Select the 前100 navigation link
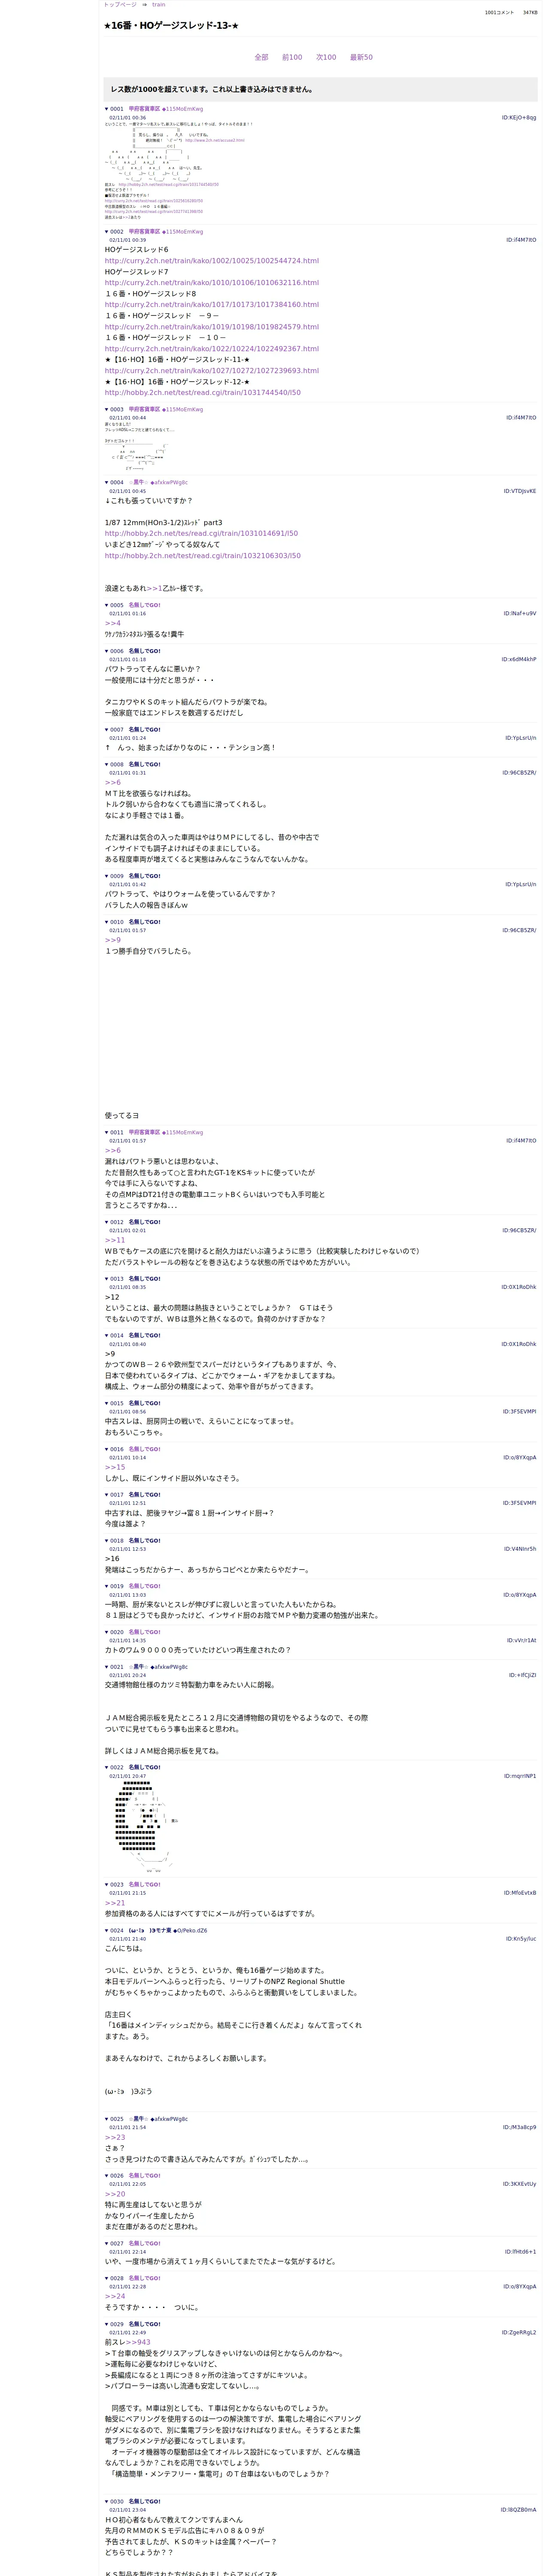This screenshot has width=551, height=2576. (292, 57)
